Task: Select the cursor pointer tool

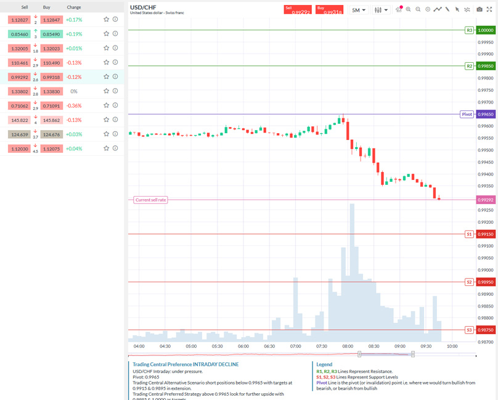Action: (x=457, y=9)
